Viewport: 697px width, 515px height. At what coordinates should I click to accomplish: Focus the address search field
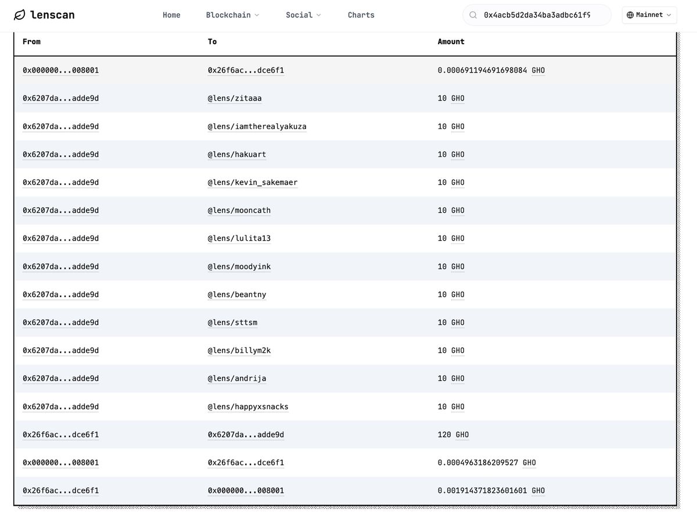tap(537, 15)
